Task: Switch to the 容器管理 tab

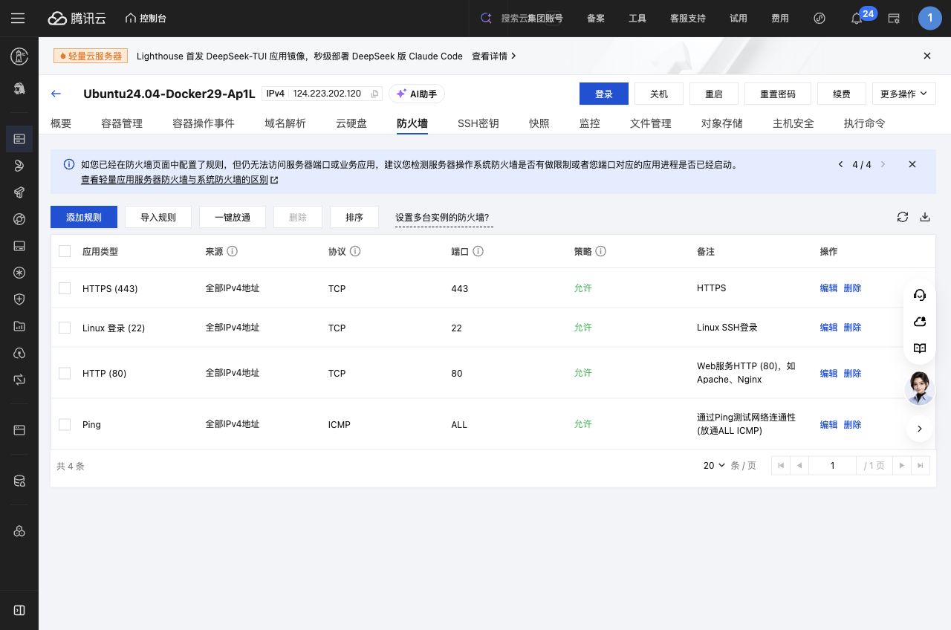Action: 122,123
